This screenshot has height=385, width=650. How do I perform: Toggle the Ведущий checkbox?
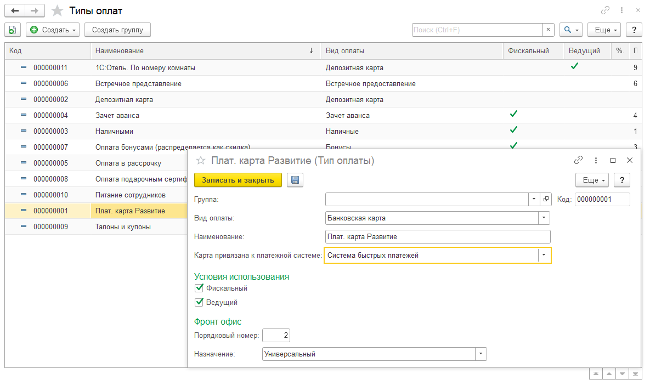199,302
